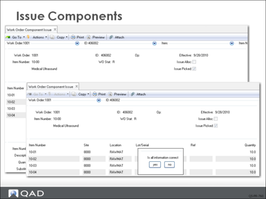Screen dimensions: 266x199
Task: Decline with the no button
Action: [169, 165]
